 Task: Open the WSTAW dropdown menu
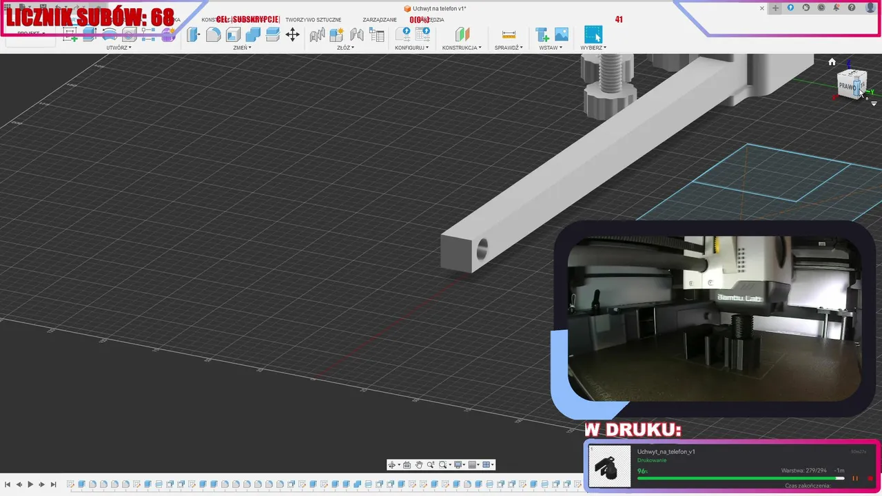pos(551,48)
